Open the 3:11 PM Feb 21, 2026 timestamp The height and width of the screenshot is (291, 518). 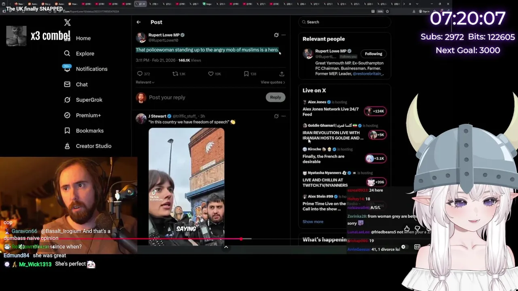pos(155,60)
